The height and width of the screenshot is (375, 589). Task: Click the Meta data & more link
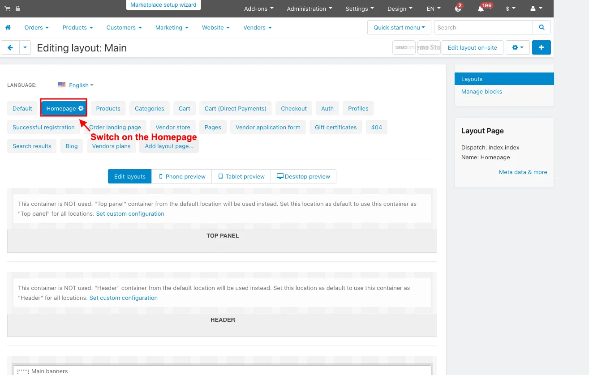[523, 172]
